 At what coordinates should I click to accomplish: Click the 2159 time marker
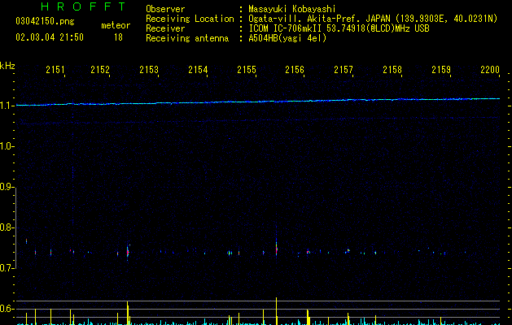(441, 69)
